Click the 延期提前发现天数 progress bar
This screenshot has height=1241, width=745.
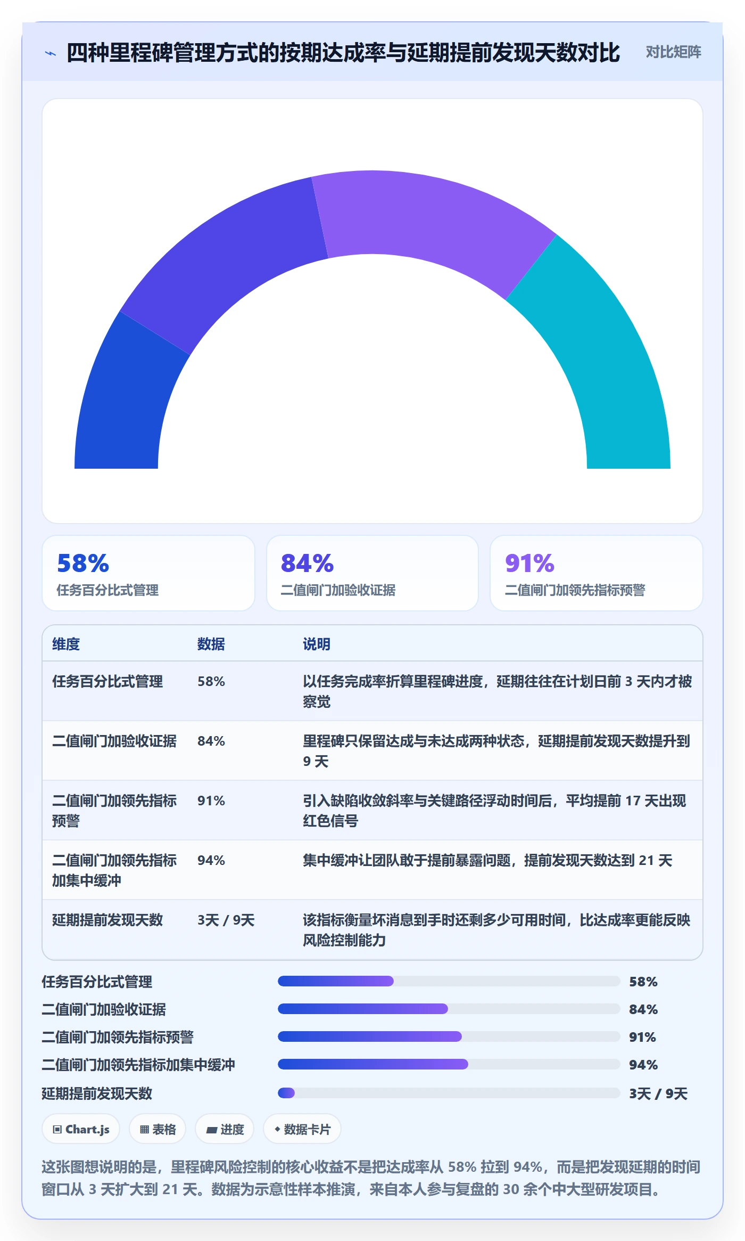449,1093
